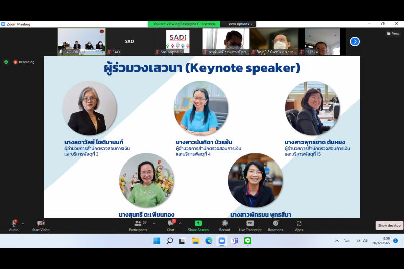This screenshot has width=404, height=269.
Task: Switch to Zoom taskbar icon
Action: (222, 241)
